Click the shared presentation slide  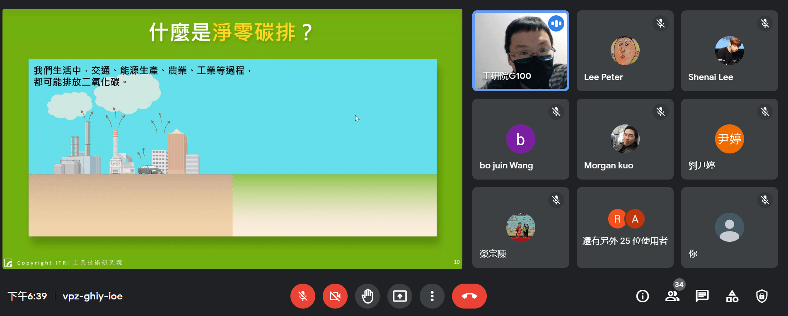point(232,139)
